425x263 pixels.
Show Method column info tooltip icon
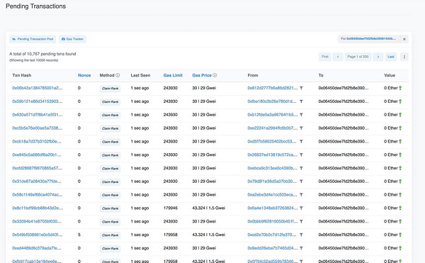point(118,75)
